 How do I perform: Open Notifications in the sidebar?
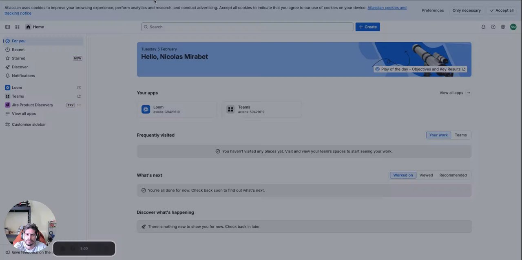43,76
